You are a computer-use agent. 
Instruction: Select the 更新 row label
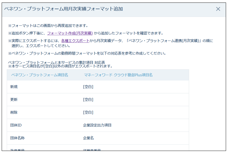coord(14,100)
